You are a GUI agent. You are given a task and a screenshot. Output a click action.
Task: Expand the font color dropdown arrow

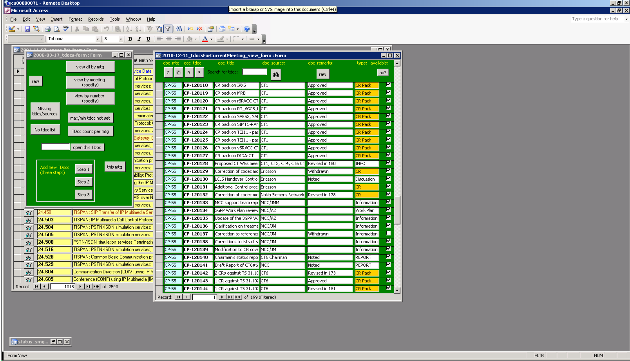pyautogui.click(x=211, y=39)
